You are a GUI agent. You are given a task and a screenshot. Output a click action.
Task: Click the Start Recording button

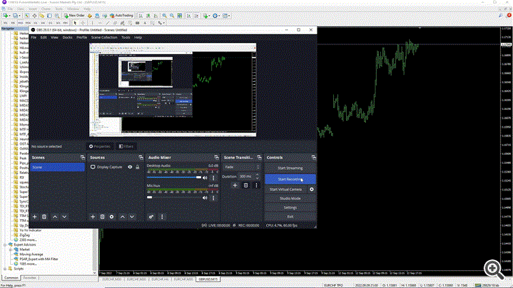(290, 179)
